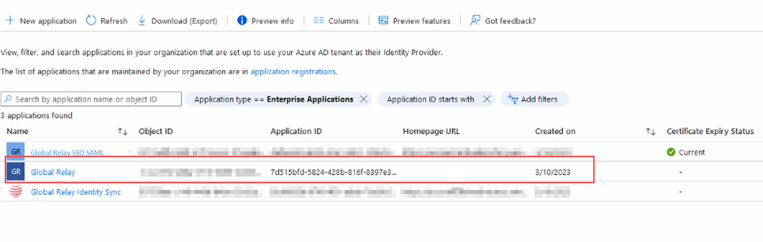Viewport: 763px width, 242px height.
Task: Sort by Name column arrows
Action: [123, 131]
